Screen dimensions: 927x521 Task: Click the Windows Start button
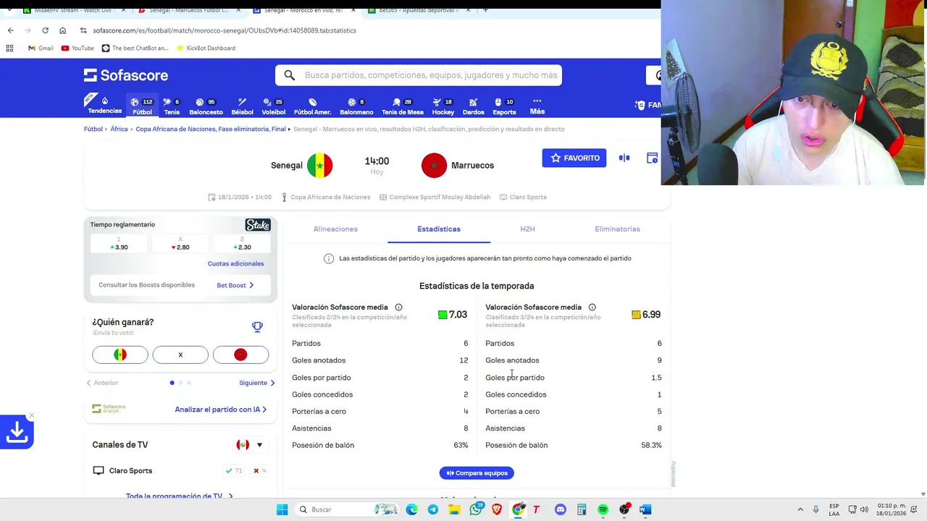pyautogui.click(x=282, y=509)
